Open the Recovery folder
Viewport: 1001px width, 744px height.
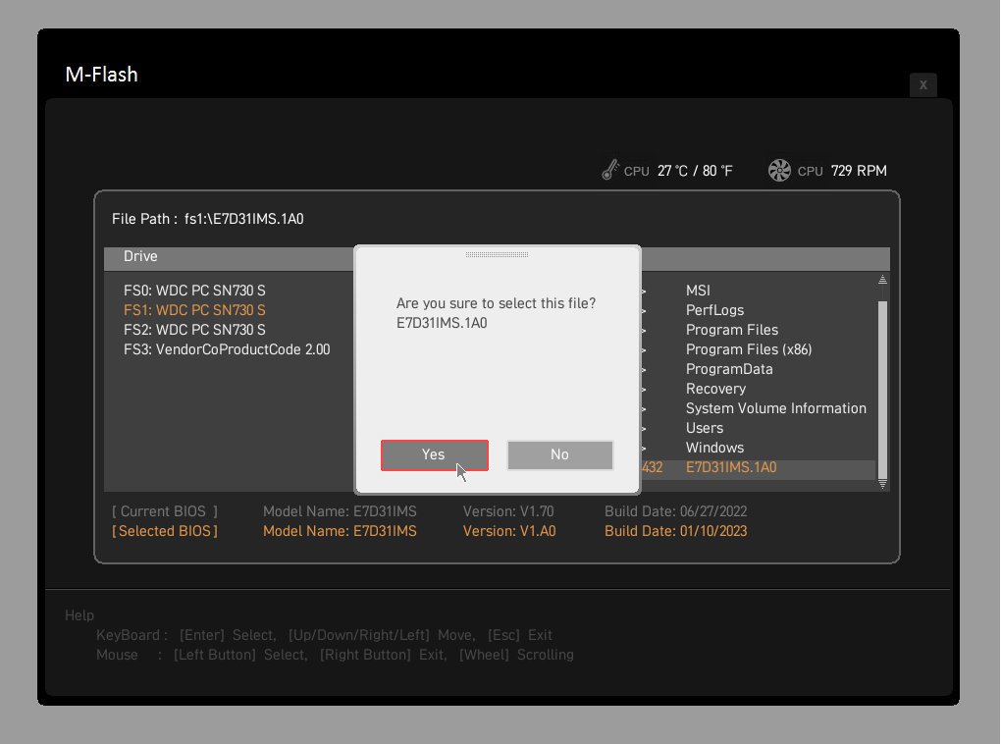pyautogui.click(x=715, y=389)
